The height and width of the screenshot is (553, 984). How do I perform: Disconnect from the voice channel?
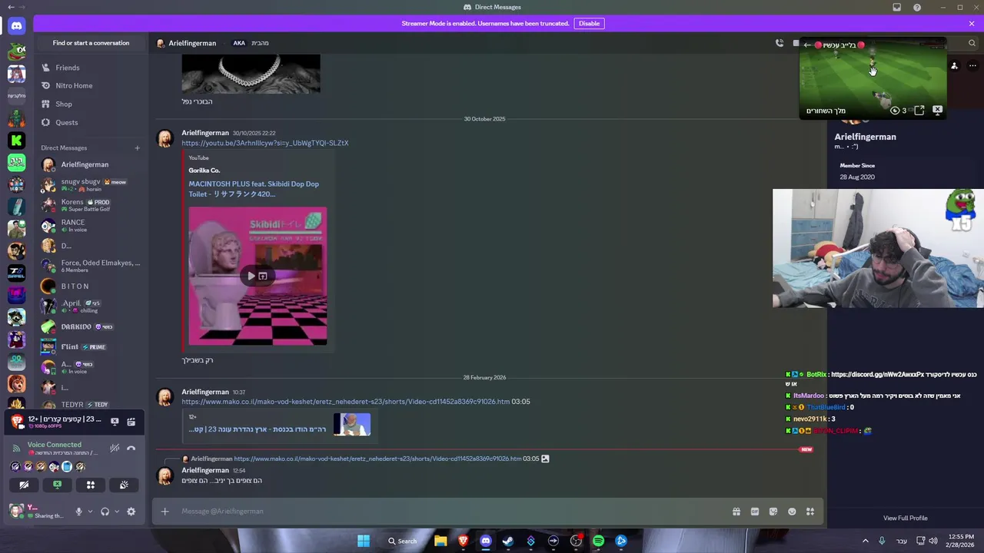pyautogui.click(x=131, y=448)
